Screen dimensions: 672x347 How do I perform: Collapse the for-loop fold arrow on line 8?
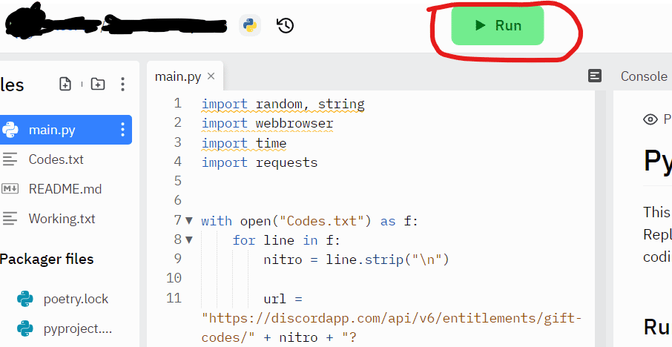tap(188, 239)
